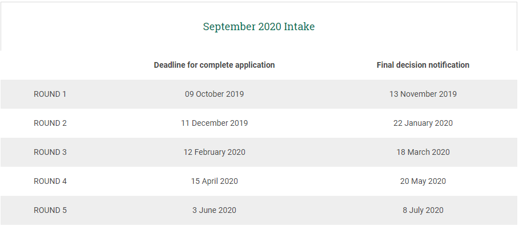Select the 09 October 2019 deadline cell

click(214, 94)
